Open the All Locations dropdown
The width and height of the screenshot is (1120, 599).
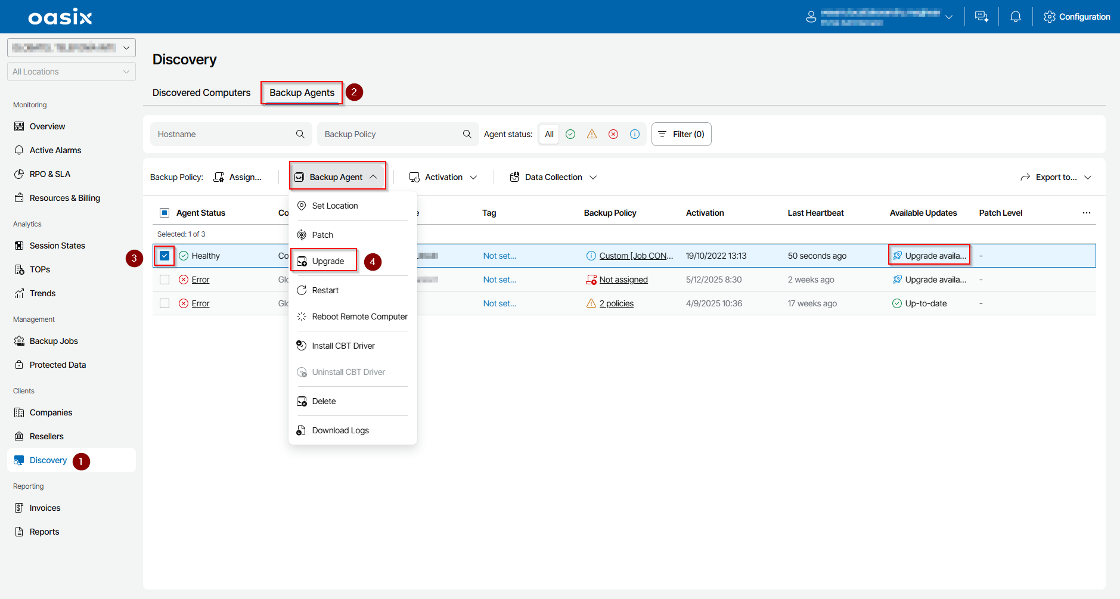click(71, 72)
